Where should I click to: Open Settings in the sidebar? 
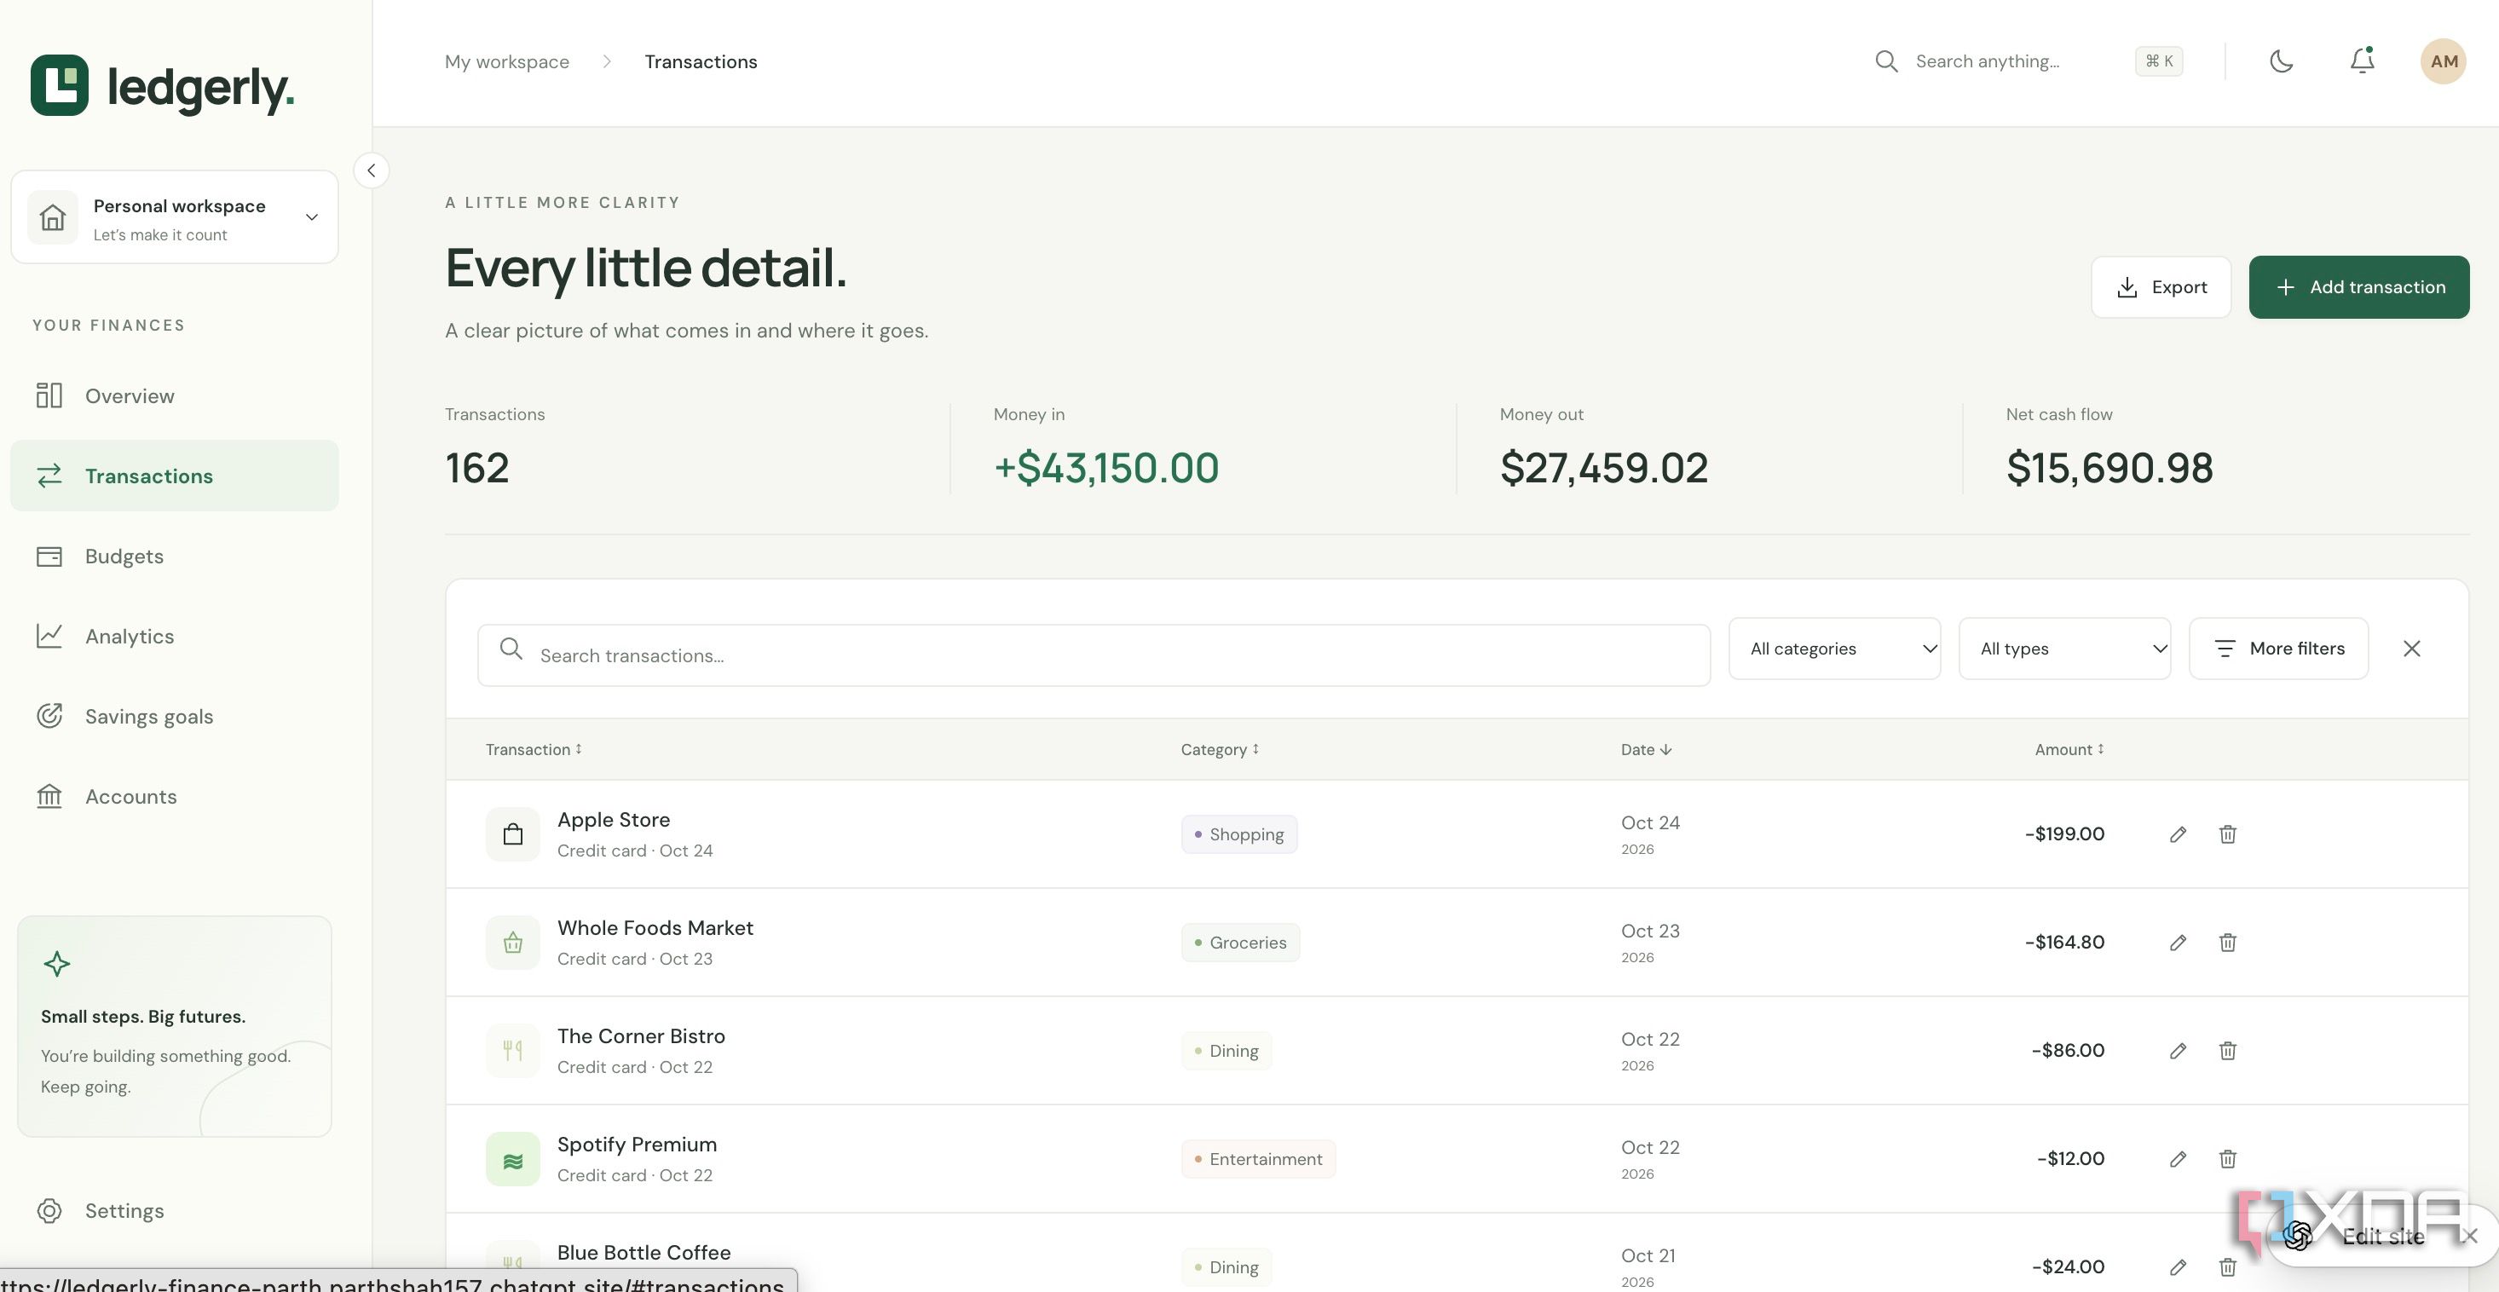[x=175, y=1210]
